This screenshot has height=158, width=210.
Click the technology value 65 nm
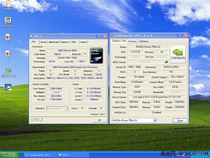point(52,62)
